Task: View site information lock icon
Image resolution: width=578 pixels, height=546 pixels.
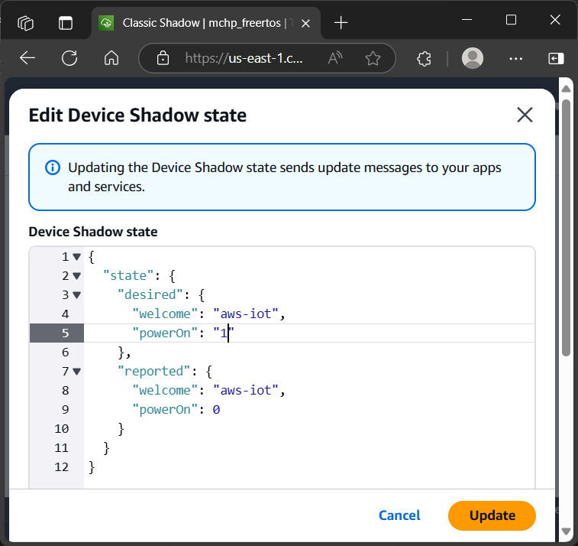Action: pyautogui.click(x=162, y=58)
